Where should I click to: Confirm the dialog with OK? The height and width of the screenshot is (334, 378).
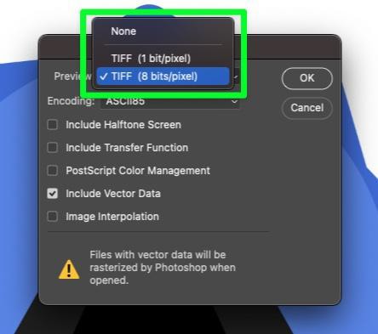[x=307, y=78]
